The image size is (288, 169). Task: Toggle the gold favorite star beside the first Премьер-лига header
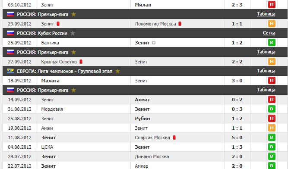[74, 14]
